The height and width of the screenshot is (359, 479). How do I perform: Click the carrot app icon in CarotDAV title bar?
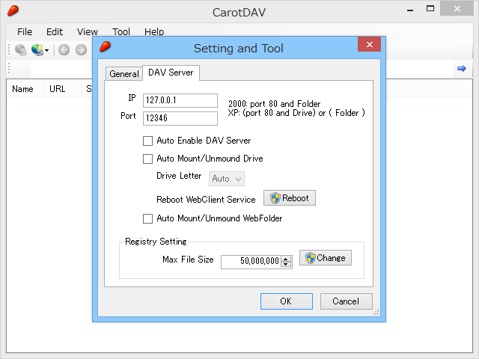[13, 11]
